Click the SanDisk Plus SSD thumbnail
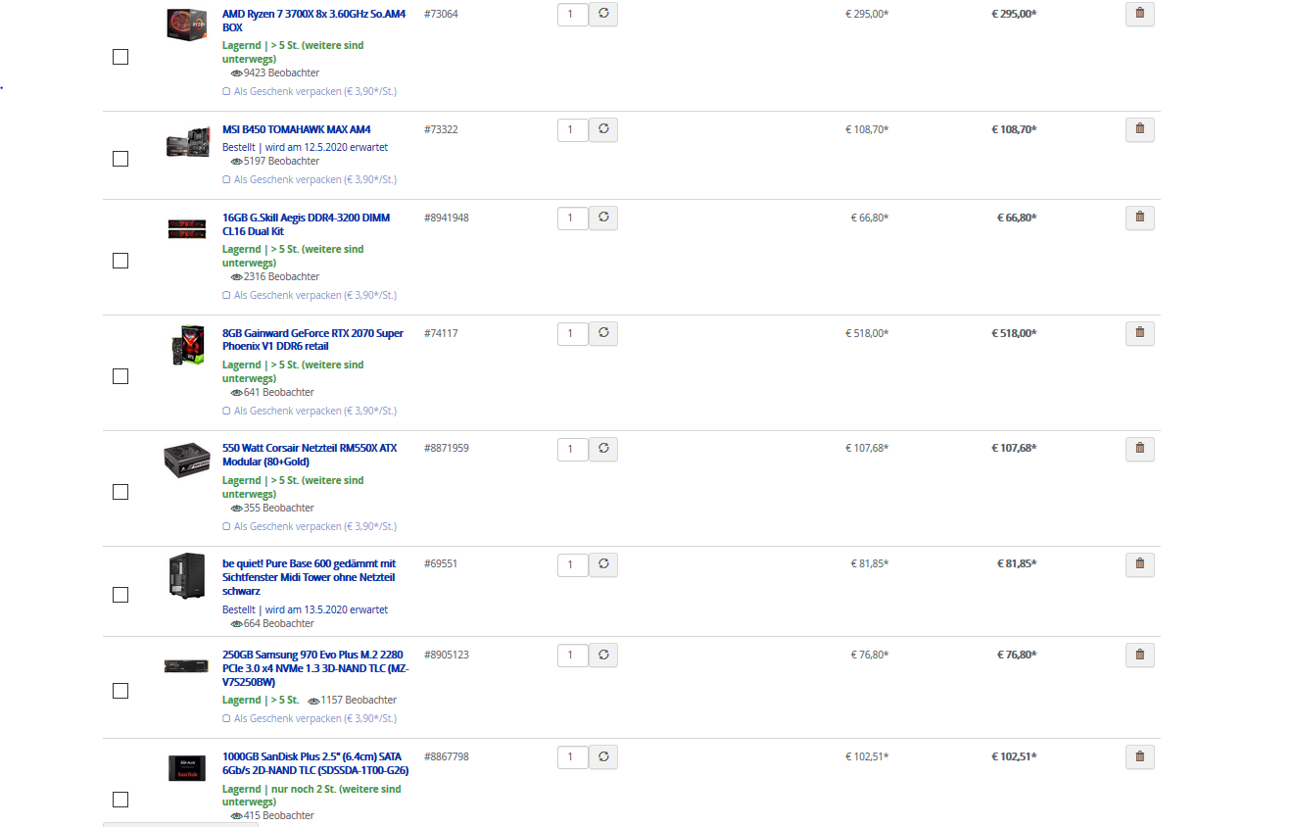Image resolution: width=1292 pixels, height=827 pixels. (x=187, y=768)
